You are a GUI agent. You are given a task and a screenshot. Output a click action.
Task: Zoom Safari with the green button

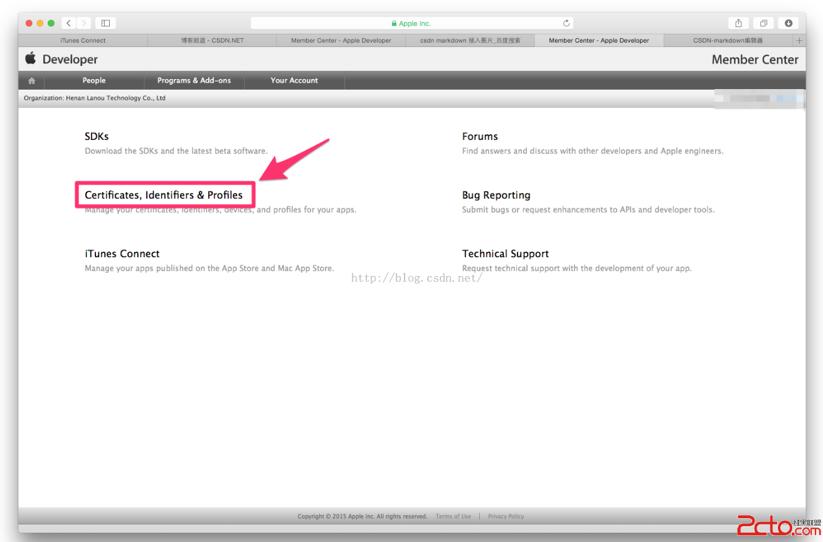(x=51, y=23)
